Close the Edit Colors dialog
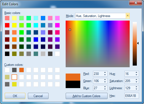The height and width of the screenshot is (104, 144). pyautogui.click(x=136, y=3)
